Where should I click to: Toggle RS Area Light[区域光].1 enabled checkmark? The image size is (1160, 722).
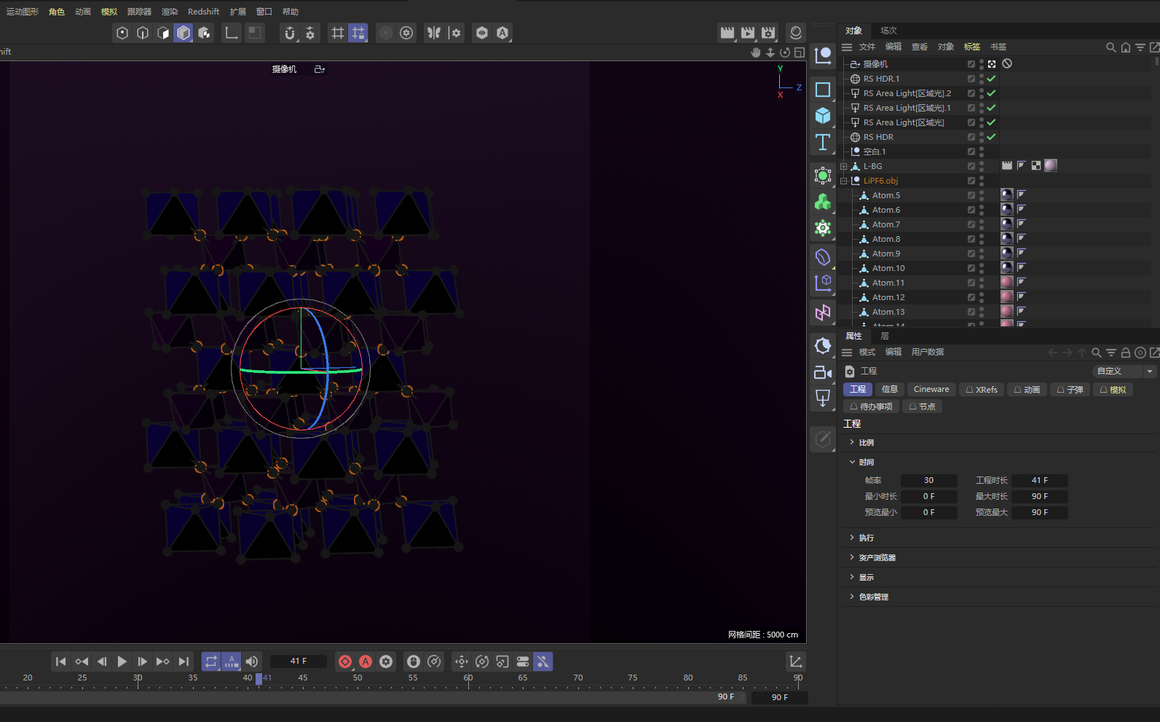(991, 108)
